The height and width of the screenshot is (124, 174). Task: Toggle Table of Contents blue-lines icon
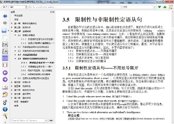tap(5, 58)
